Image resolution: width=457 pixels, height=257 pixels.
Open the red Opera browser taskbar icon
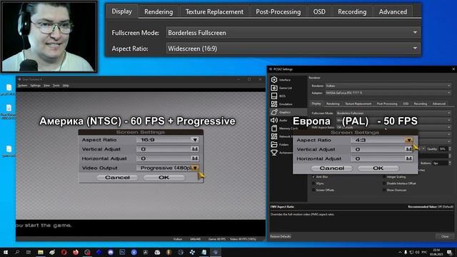(x=64, y=252)
